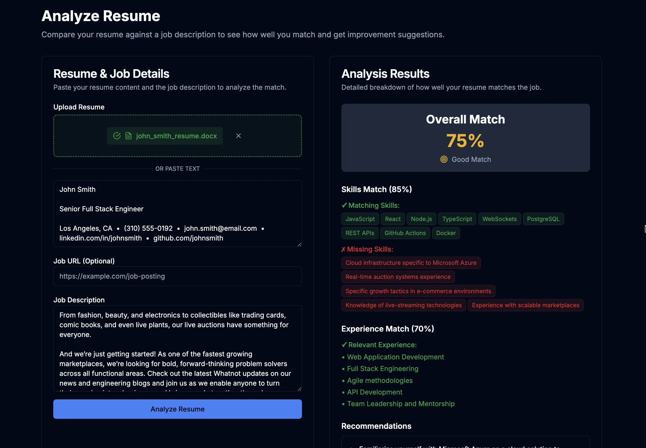Click the Full Stack Engineering item

[x=383, y=369]
